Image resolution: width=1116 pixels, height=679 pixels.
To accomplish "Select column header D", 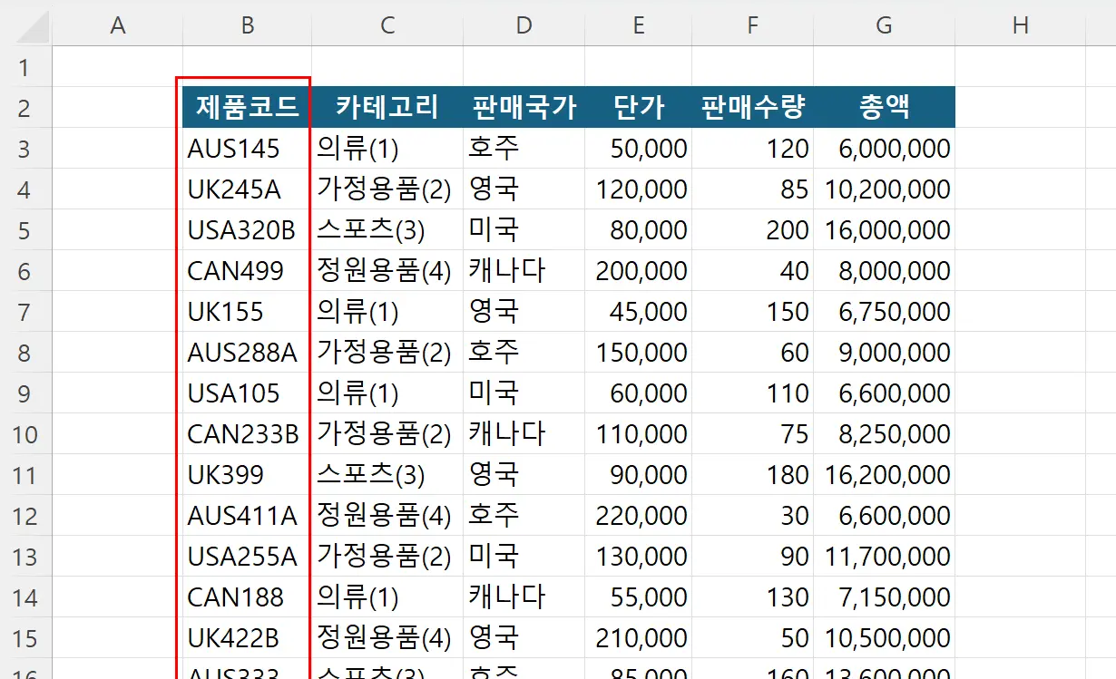I will [x=524, y=24].
